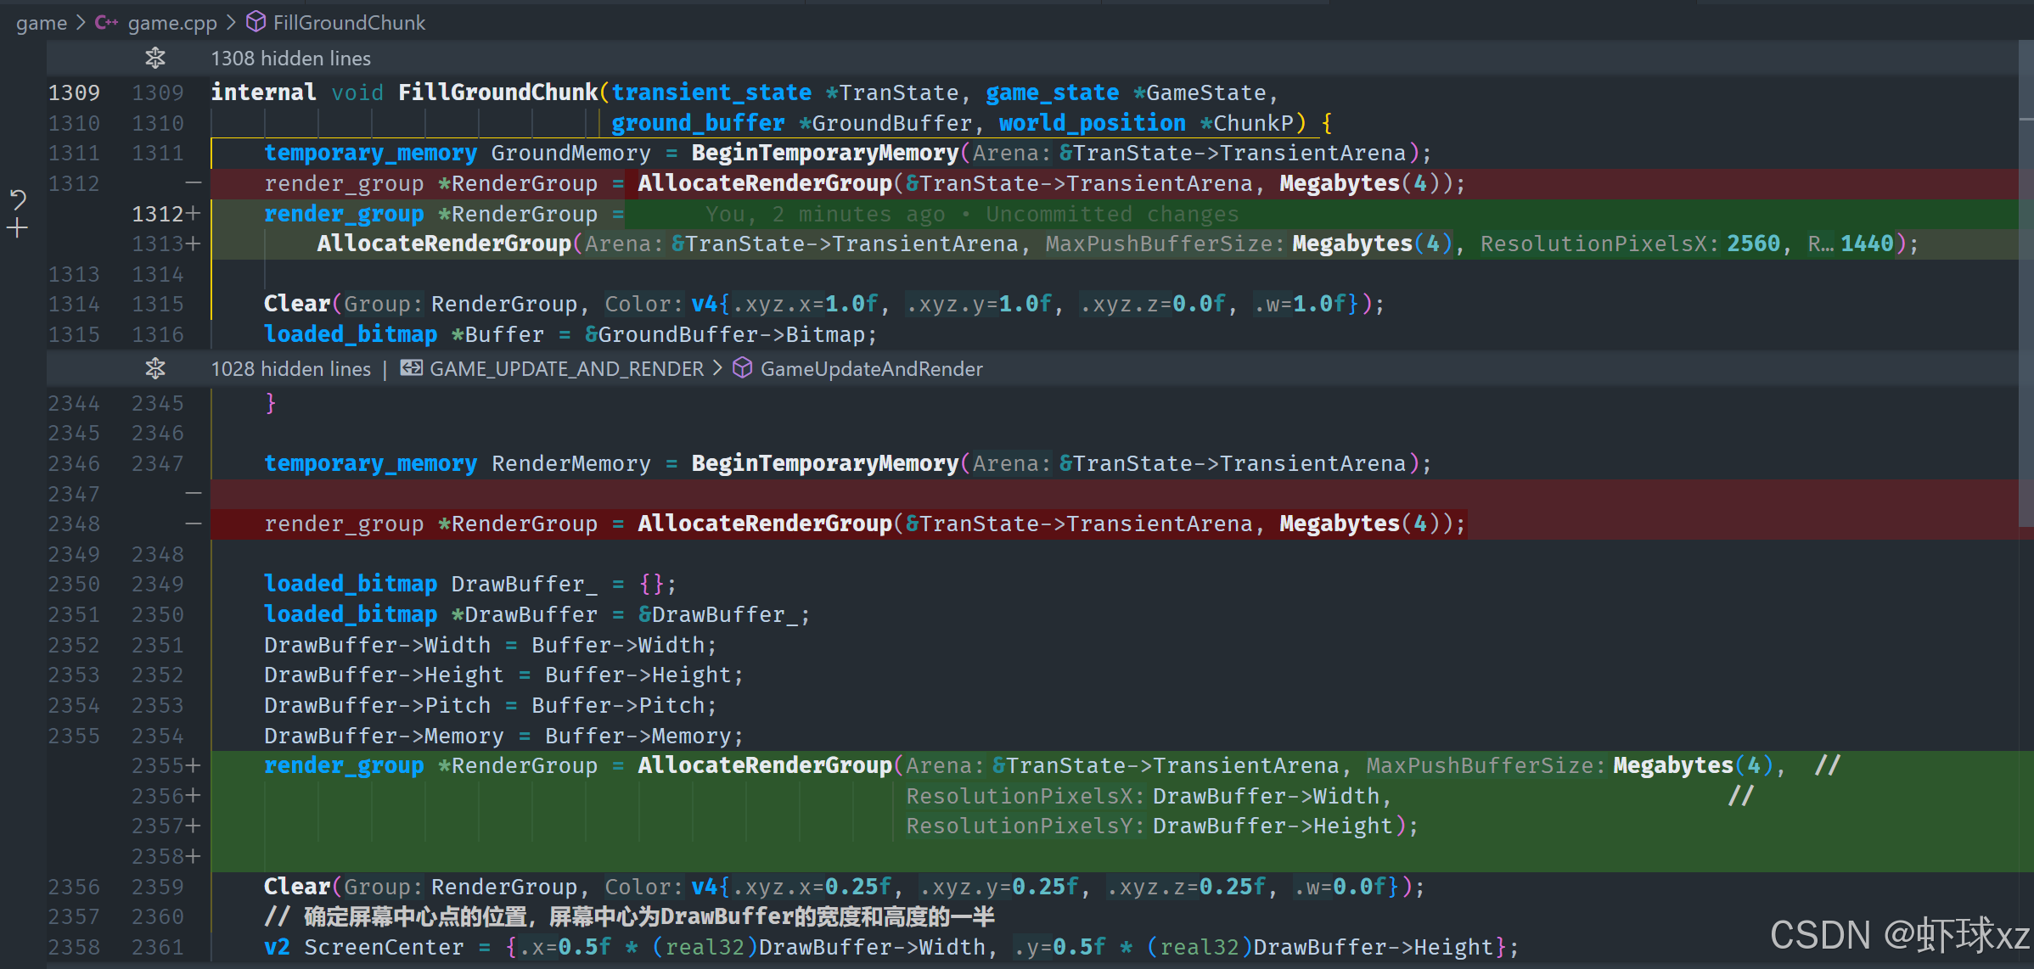The width and height of the screenshot is (2034, 969).
Task: Open game.cpp breadcrumb item
Action: coord(172,23)
